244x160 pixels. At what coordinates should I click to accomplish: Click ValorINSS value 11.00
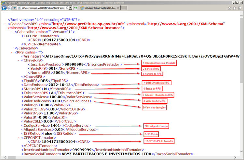tap(49, 113)
